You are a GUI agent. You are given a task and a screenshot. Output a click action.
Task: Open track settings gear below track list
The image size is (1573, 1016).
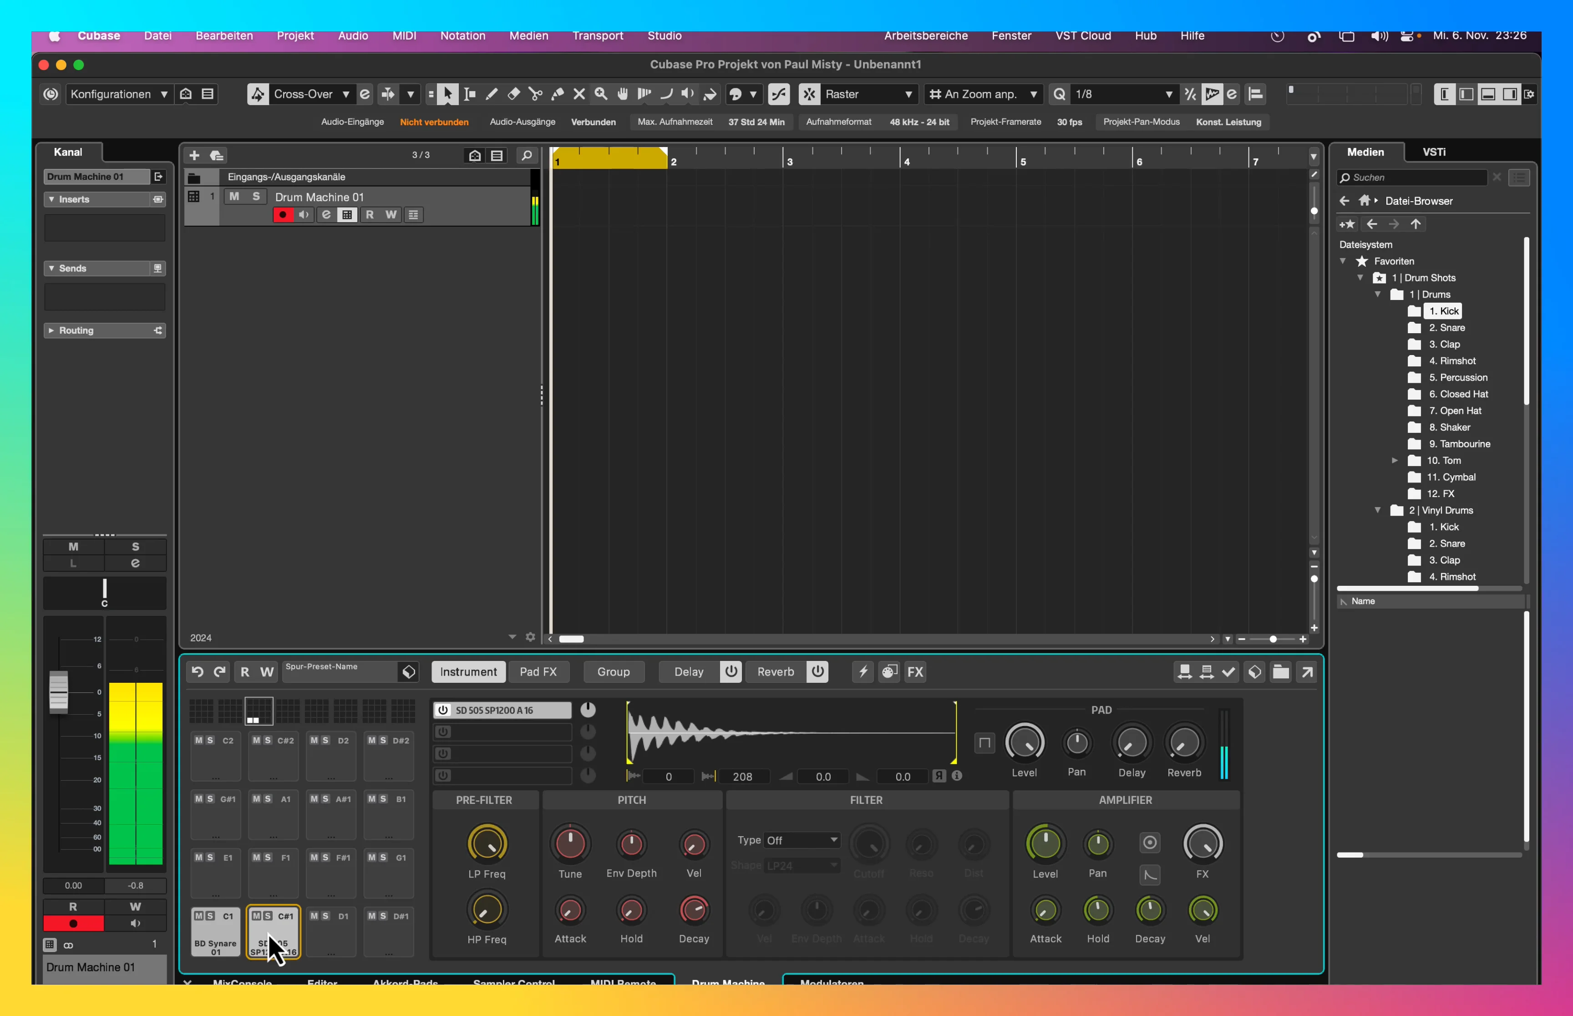click(530, 637)
